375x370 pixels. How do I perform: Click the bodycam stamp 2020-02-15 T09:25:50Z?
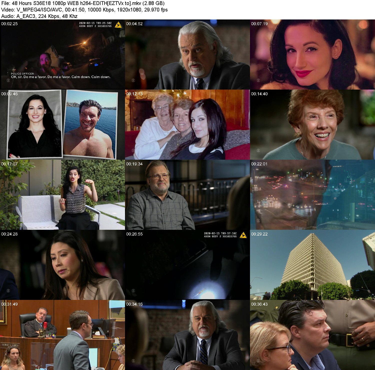tap(95, 23)
